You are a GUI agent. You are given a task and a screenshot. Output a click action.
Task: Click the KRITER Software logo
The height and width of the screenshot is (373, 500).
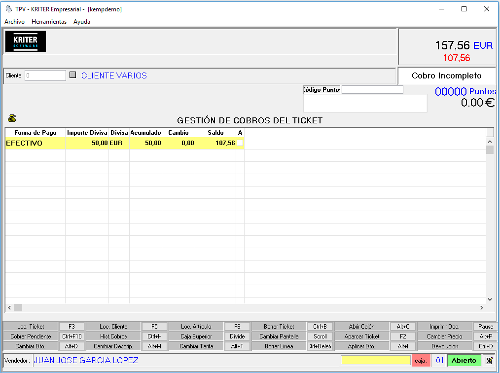coord(26,41)
